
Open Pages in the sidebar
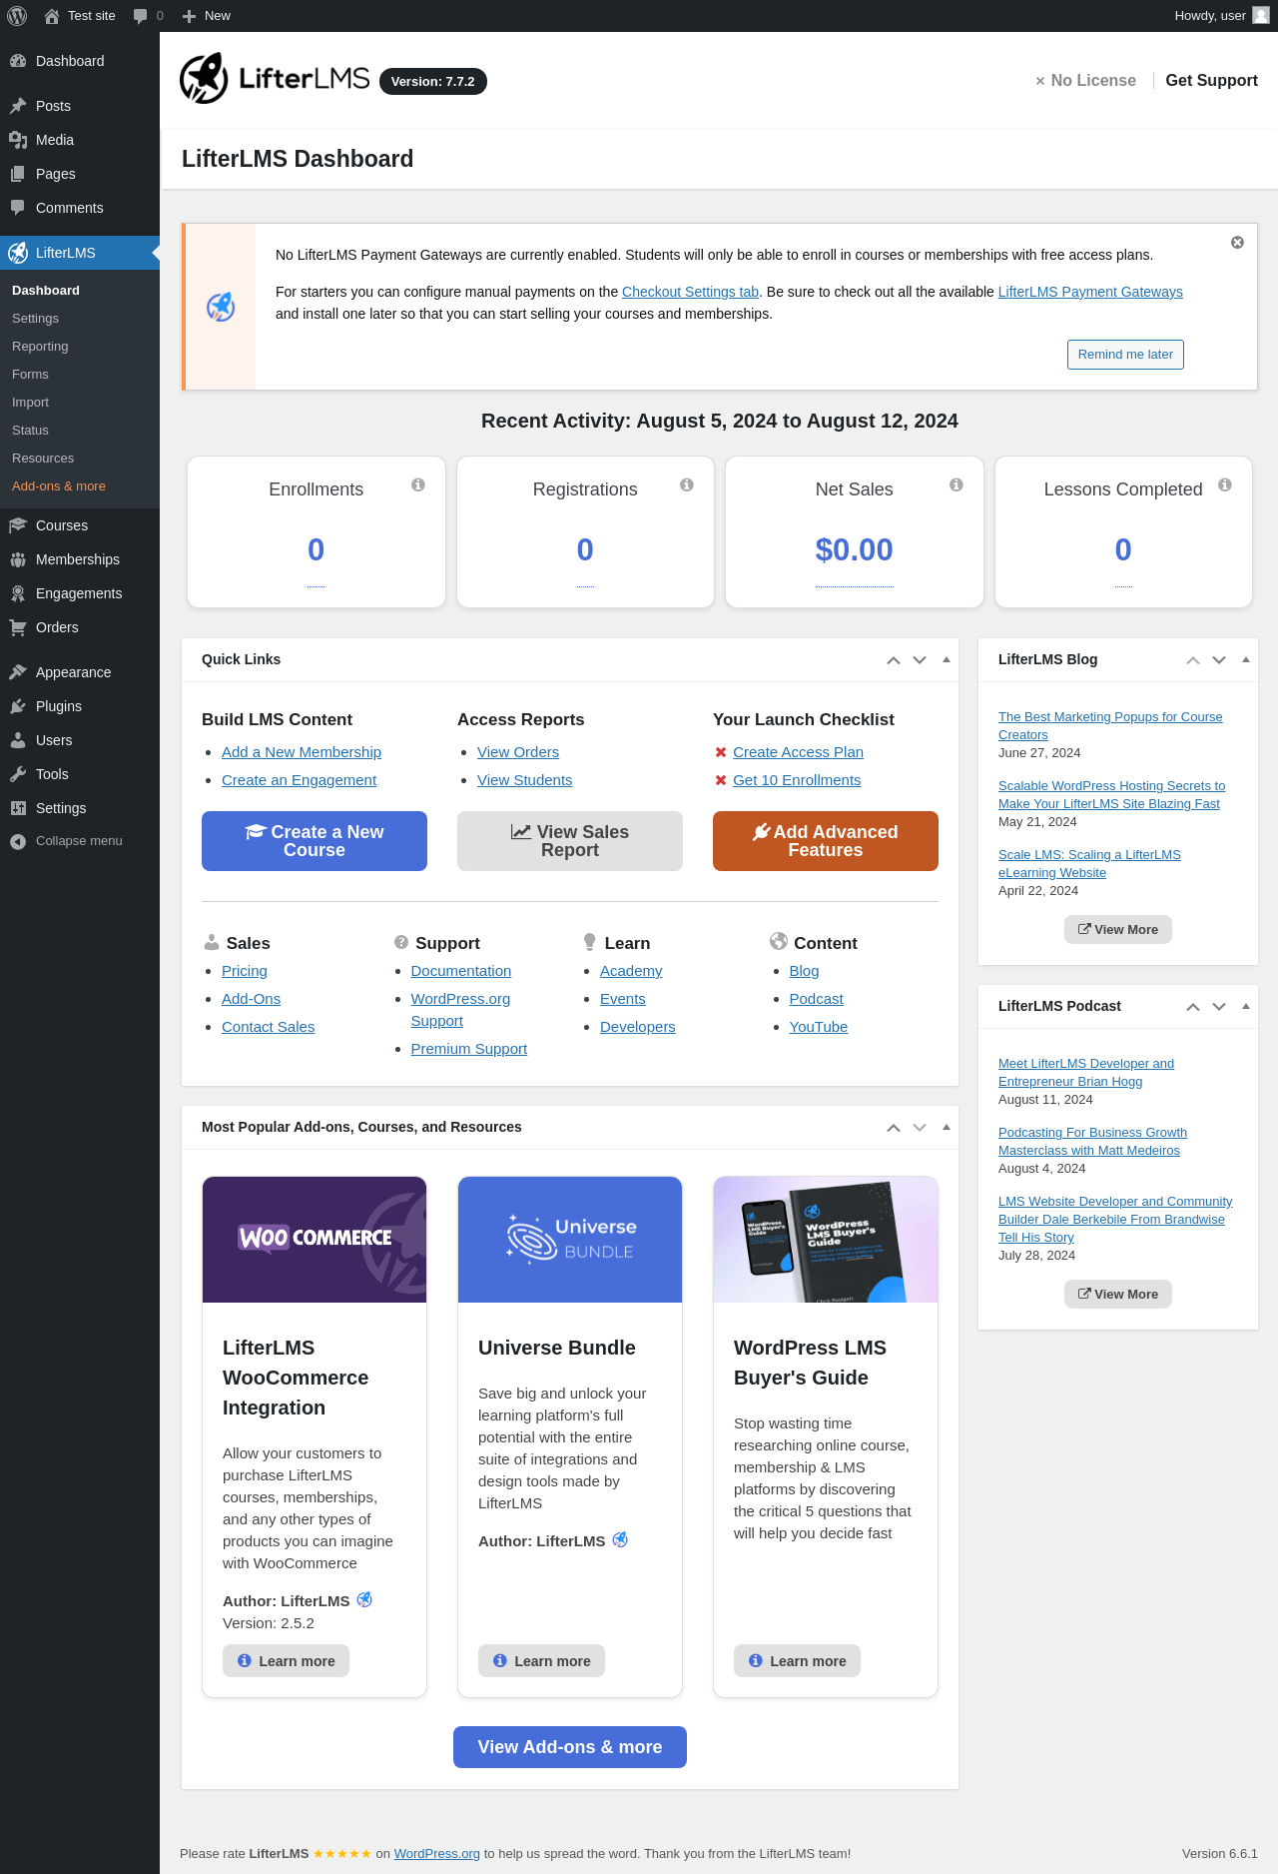[80, 174]
